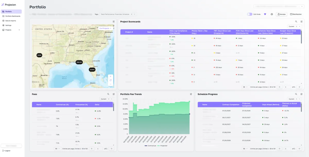Open Fees entries per page dropdown
The image size is (309, 157).
click(x=58, y=149)
